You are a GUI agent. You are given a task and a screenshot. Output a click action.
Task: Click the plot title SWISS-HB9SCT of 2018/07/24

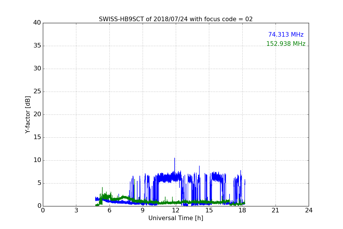point(176,19)
